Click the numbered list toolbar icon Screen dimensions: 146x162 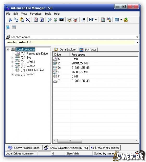point(83,20)
